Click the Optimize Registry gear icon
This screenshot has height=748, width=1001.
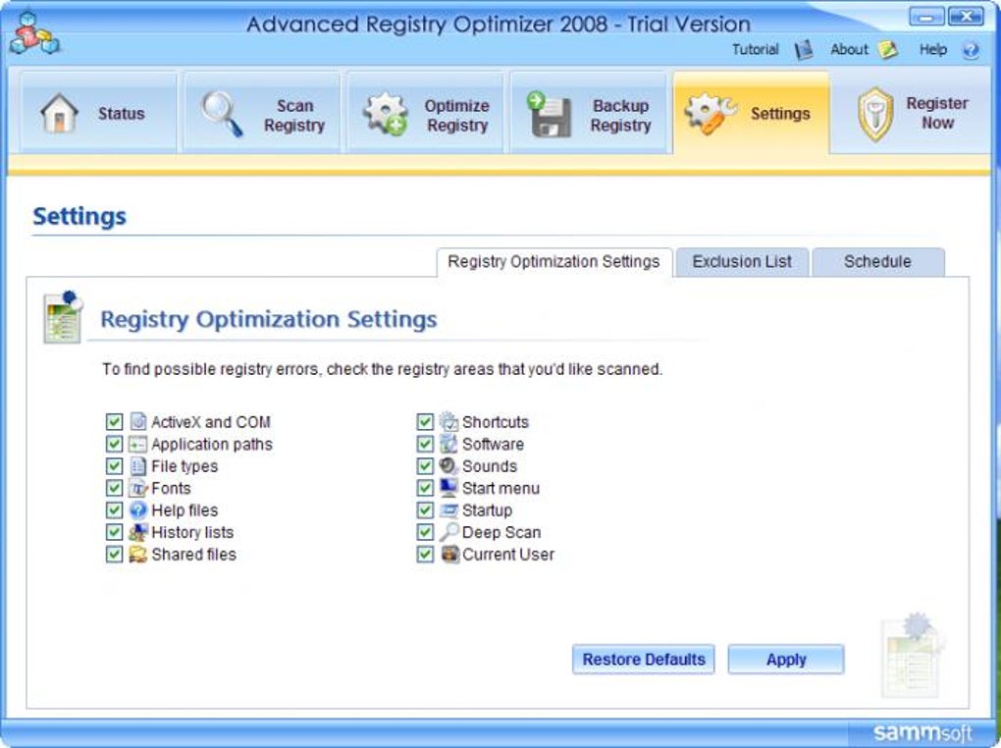pos(385,114)
